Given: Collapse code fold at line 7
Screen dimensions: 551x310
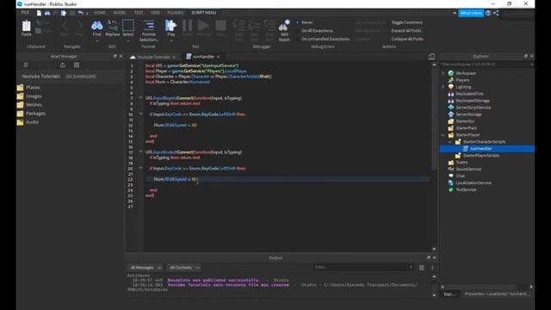Looking at the screenshot, I should 140,97.
